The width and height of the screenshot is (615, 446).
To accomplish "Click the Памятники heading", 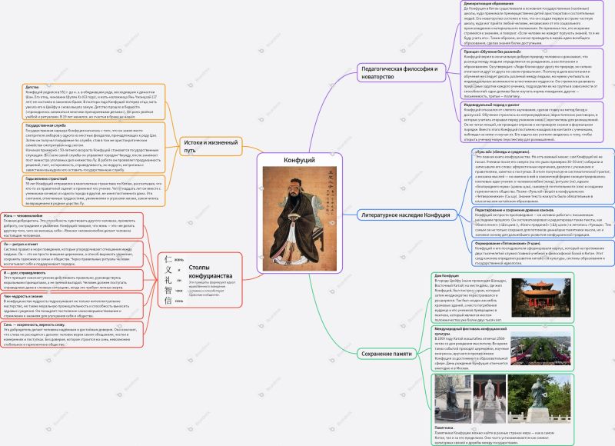I will point(445,428).
